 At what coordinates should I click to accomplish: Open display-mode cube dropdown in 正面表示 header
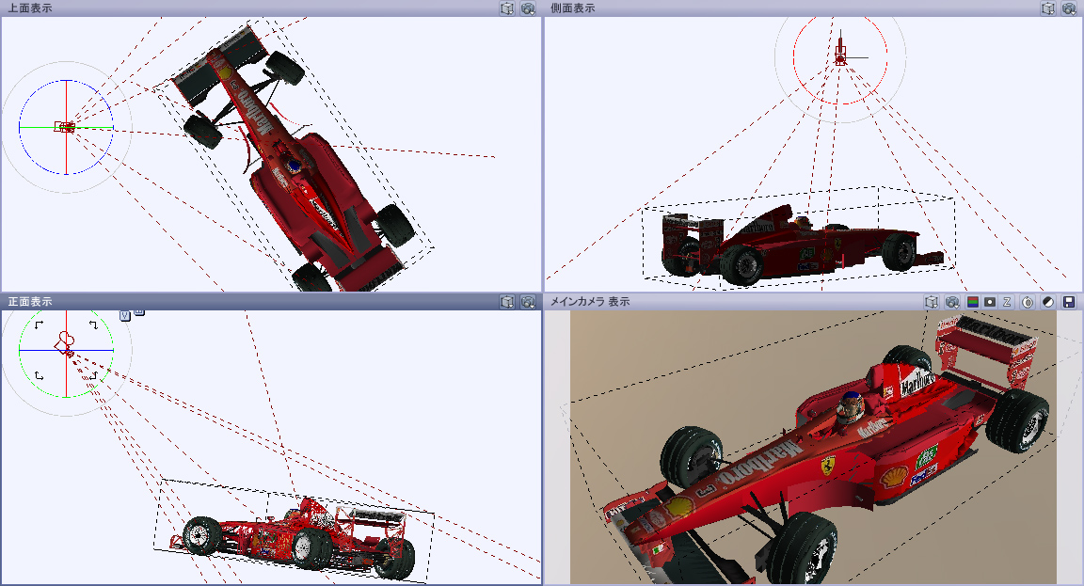pos(507,302)
